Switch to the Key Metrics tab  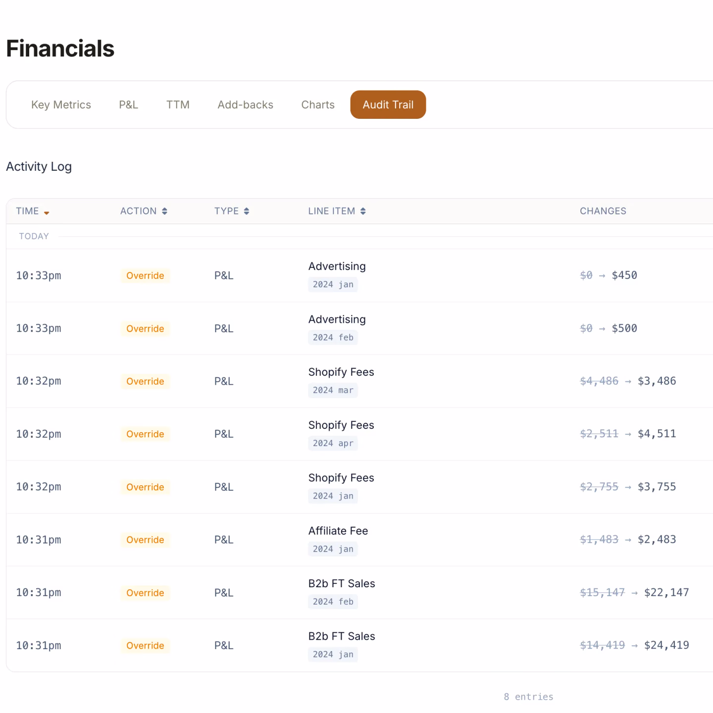point(61,104)
